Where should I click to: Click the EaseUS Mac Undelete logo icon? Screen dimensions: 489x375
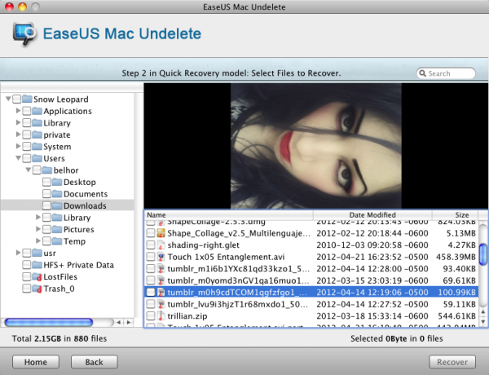(24, 33)
